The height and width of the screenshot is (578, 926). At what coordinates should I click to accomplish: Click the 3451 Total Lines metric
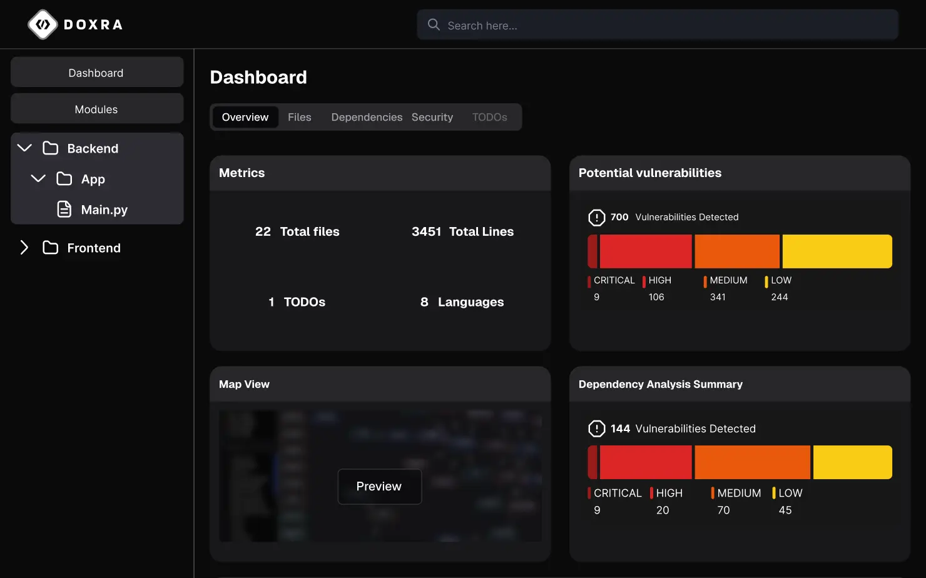coord(462,231)
